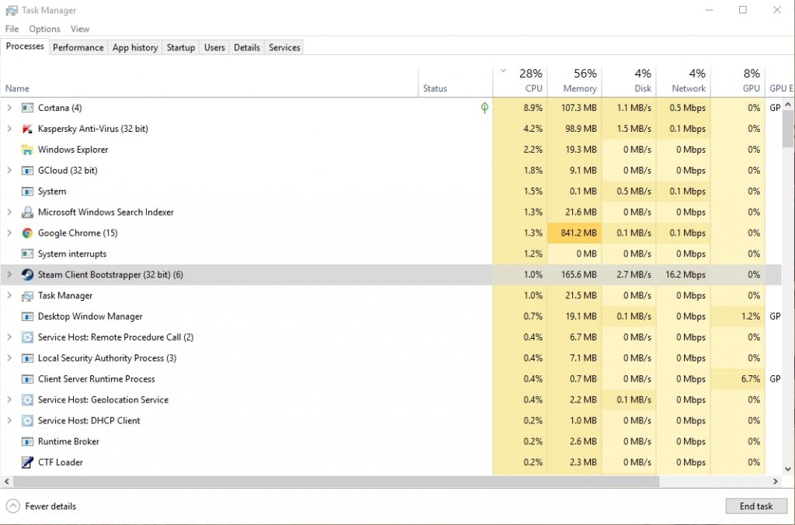Viewport: 795px width, 525px height.
Task: Open the Options menu
Action: (x=44, y=29)
